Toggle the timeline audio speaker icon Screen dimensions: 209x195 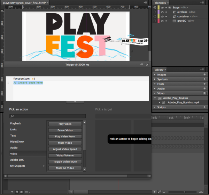(22, 192)
